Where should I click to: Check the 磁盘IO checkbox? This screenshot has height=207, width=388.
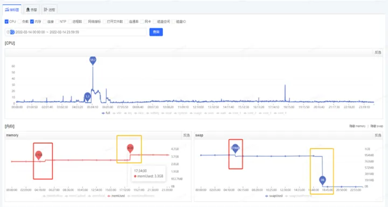[174, 22]
